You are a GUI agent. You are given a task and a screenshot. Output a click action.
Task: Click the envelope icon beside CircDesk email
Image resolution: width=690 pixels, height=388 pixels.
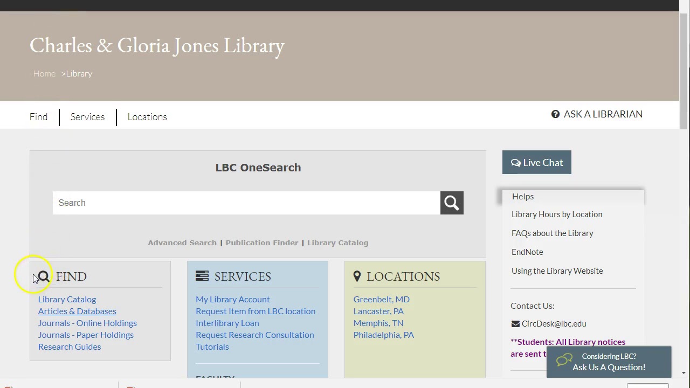515,324
